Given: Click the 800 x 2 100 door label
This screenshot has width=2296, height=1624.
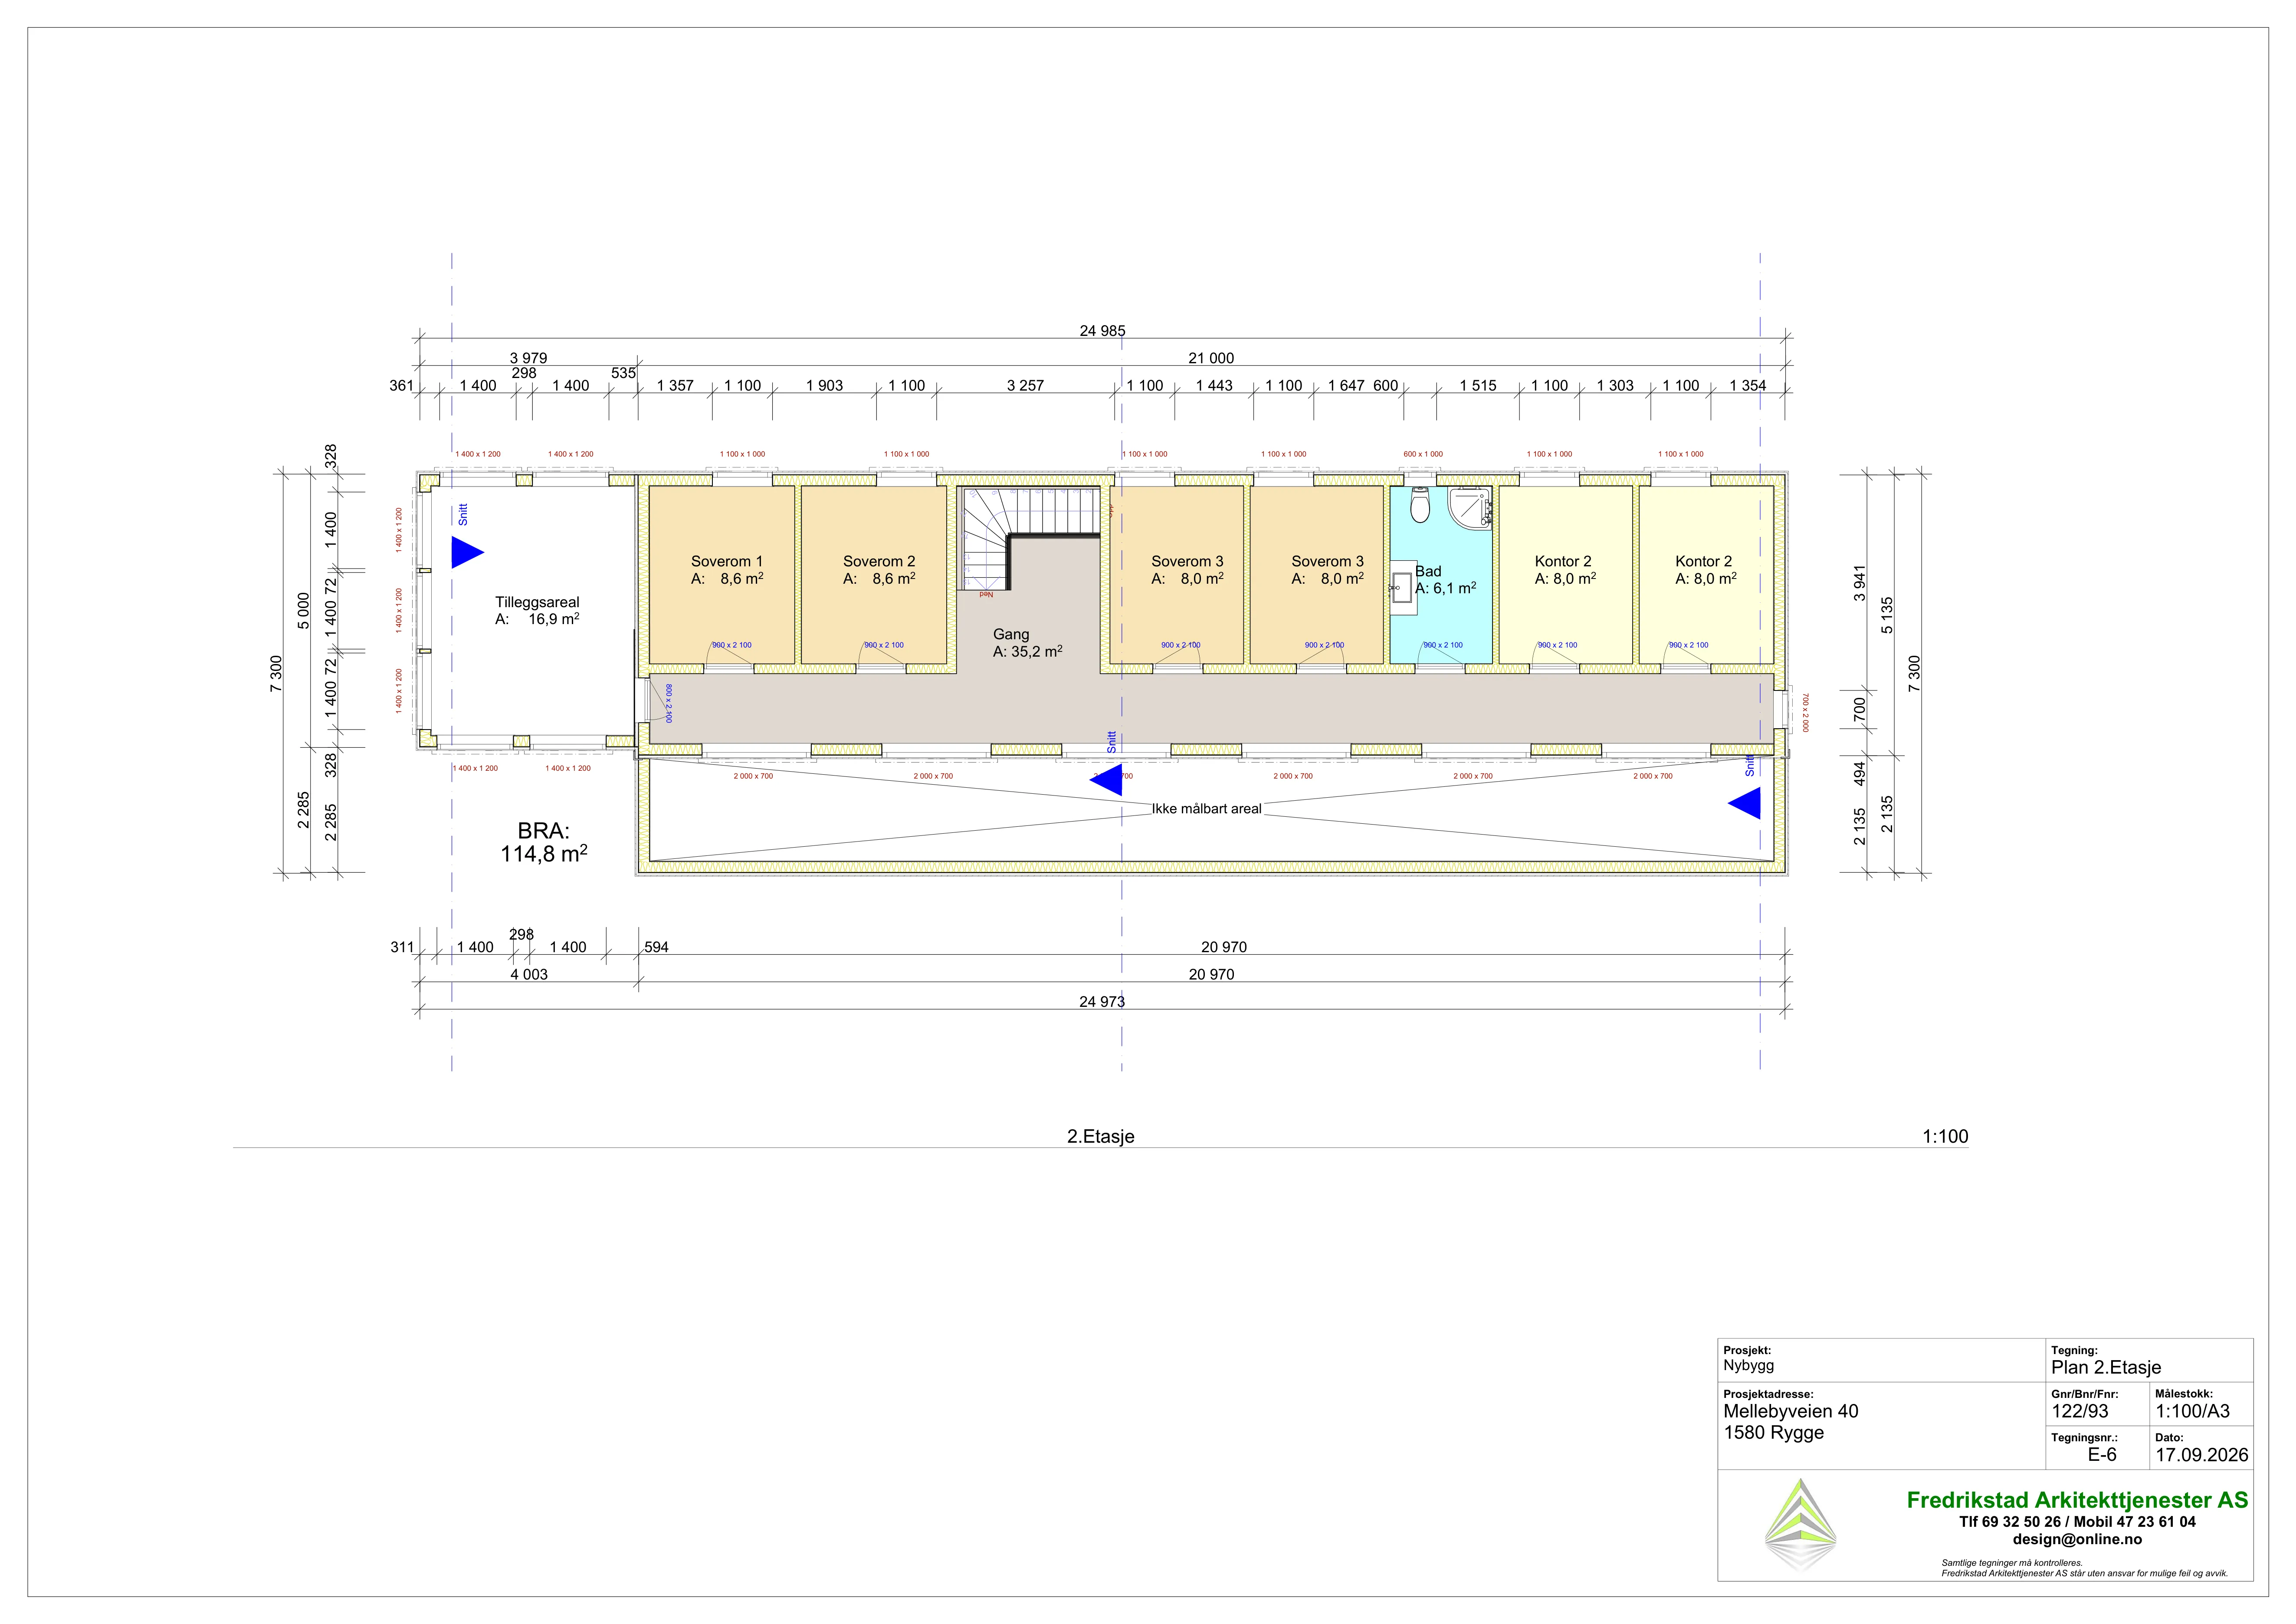Looking at the screenshot, I should coord(669,703).
